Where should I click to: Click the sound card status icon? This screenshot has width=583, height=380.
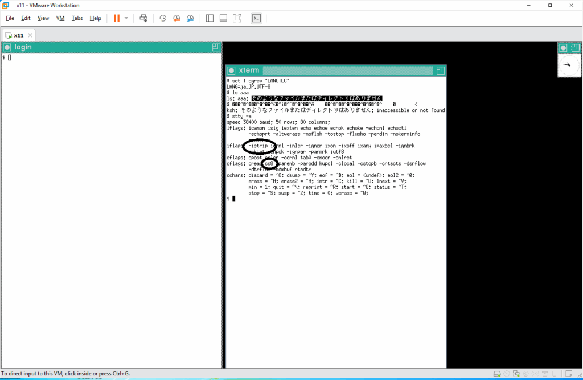click(525, 374)
